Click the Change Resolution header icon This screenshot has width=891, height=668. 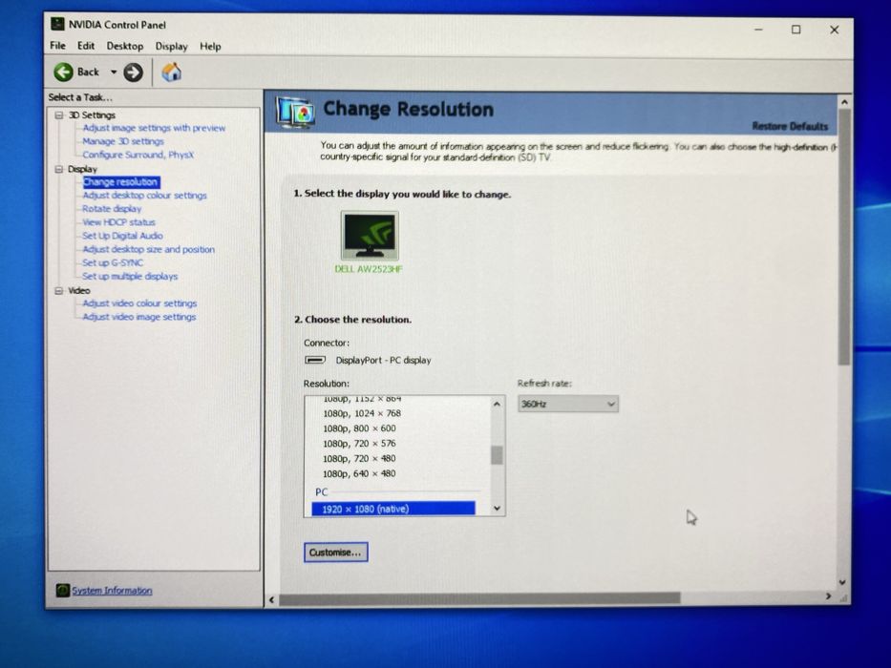295,112
